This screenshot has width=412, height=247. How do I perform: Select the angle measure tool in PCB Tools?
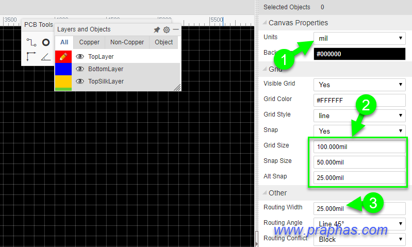click(x=46, y=57)
